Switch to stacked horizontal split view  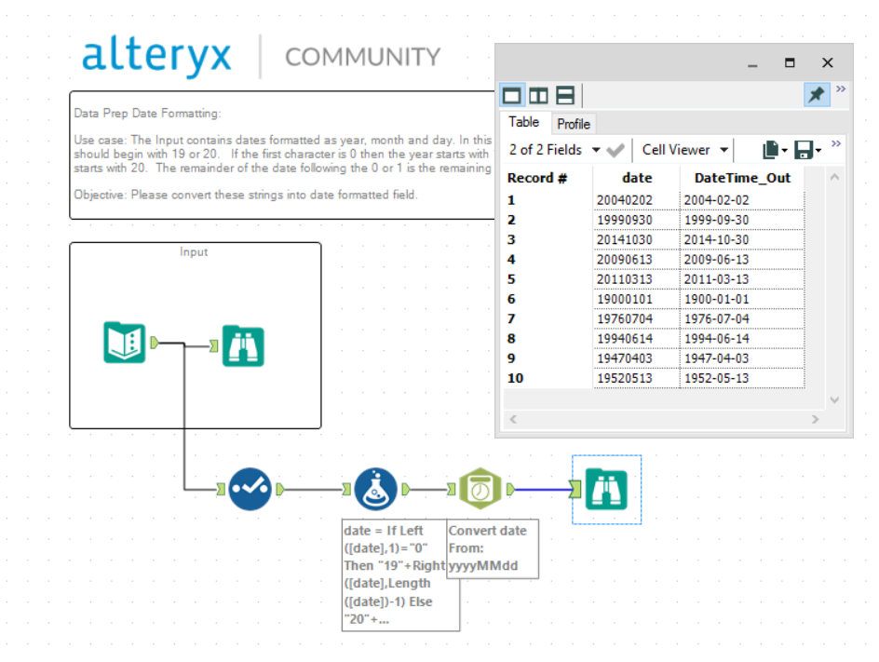(565, 95)
